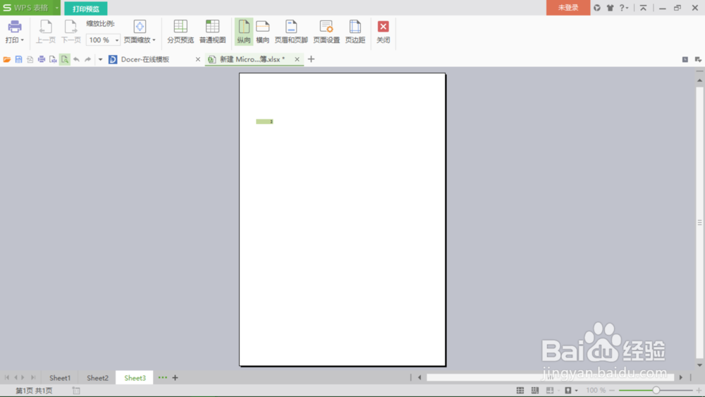Click the green cell in the page preview
Viewport: 705px width, 397px height.
[264, 121]
